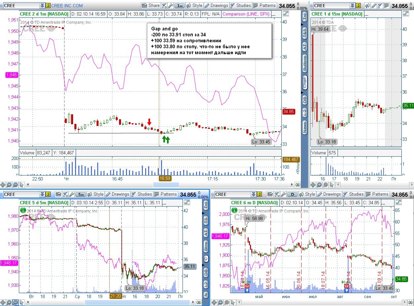Viewport: 414px width, 306px height.
Task: Open Studies in the bottom-right daily chart
Action: click(x=353, y=194)
